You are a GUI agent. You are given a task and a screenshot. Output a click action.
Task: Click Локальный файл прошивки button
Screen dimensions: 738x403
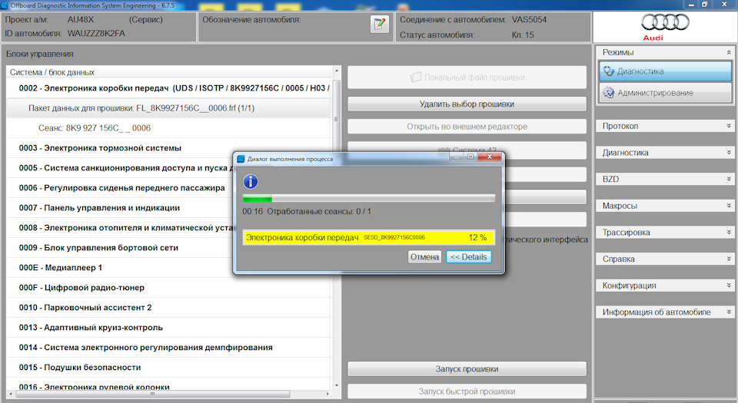[x=467, y=78]
